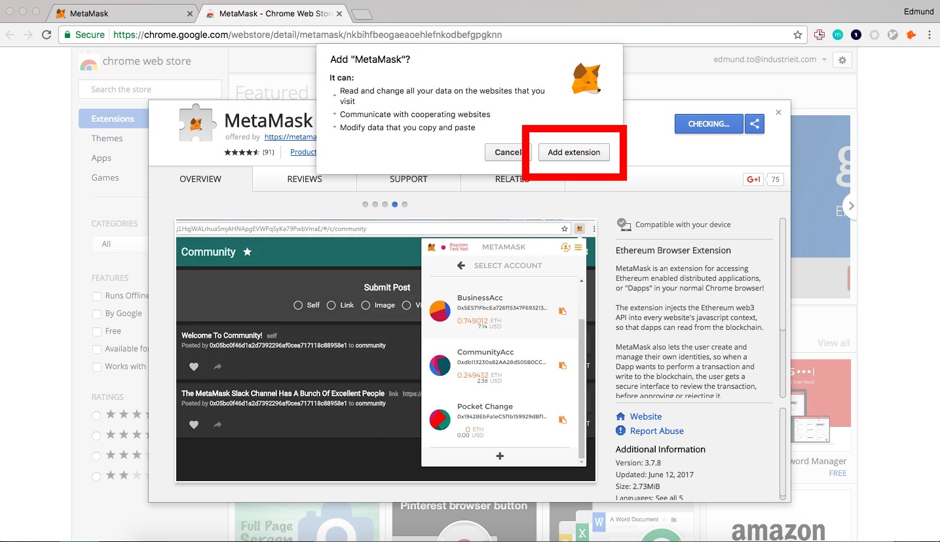Open the grey checkmark circle extension icon
The image size is (940, 542).
pos(892,35)
